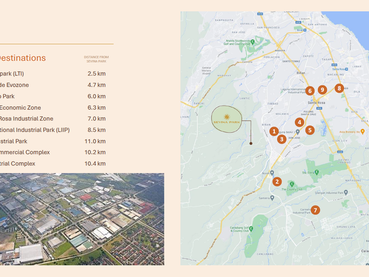Click the "11.0 km" distance value
This screenshot has height=277, width=369.
pos(95,141)
